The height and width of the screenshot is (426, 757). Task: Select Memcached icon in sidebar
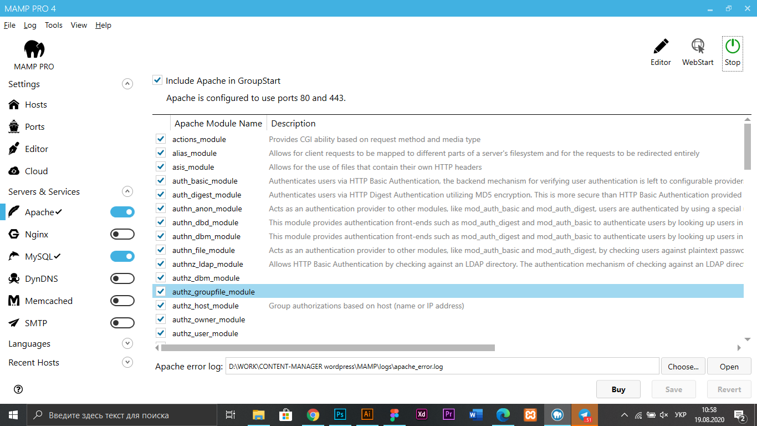point(14,301)
